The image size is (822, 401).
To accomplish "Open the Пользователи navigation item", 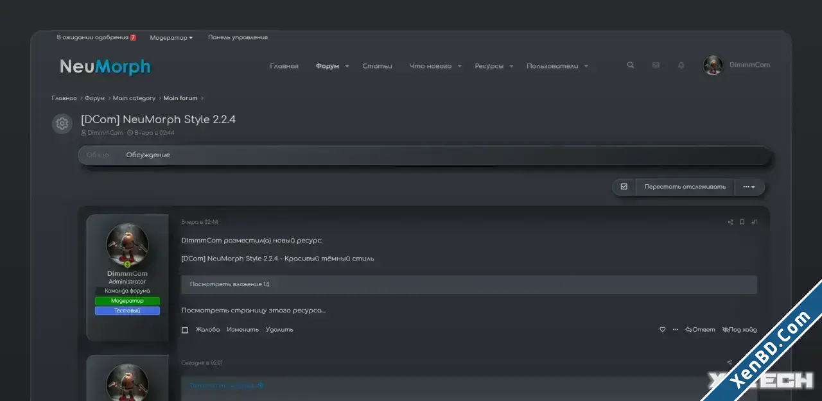I will click(x=552, y=66).
